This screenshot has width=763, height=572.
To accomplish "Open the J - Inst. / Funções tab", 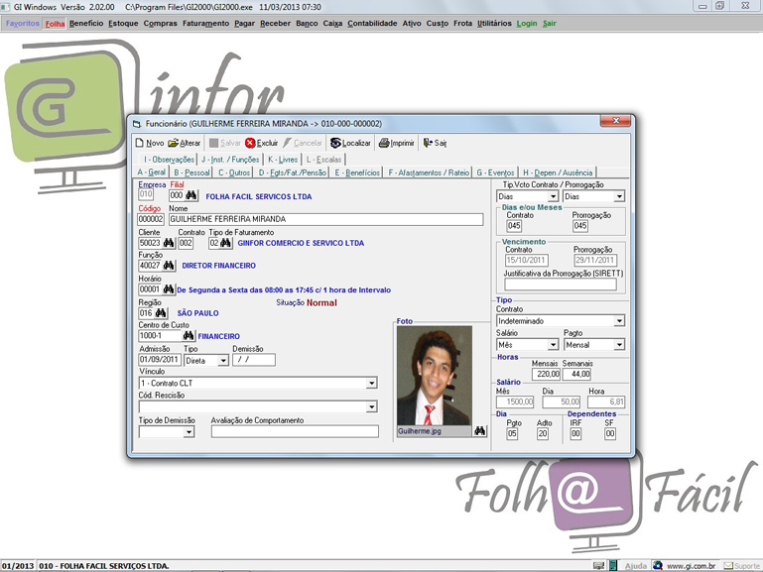I will click(230, 160).
